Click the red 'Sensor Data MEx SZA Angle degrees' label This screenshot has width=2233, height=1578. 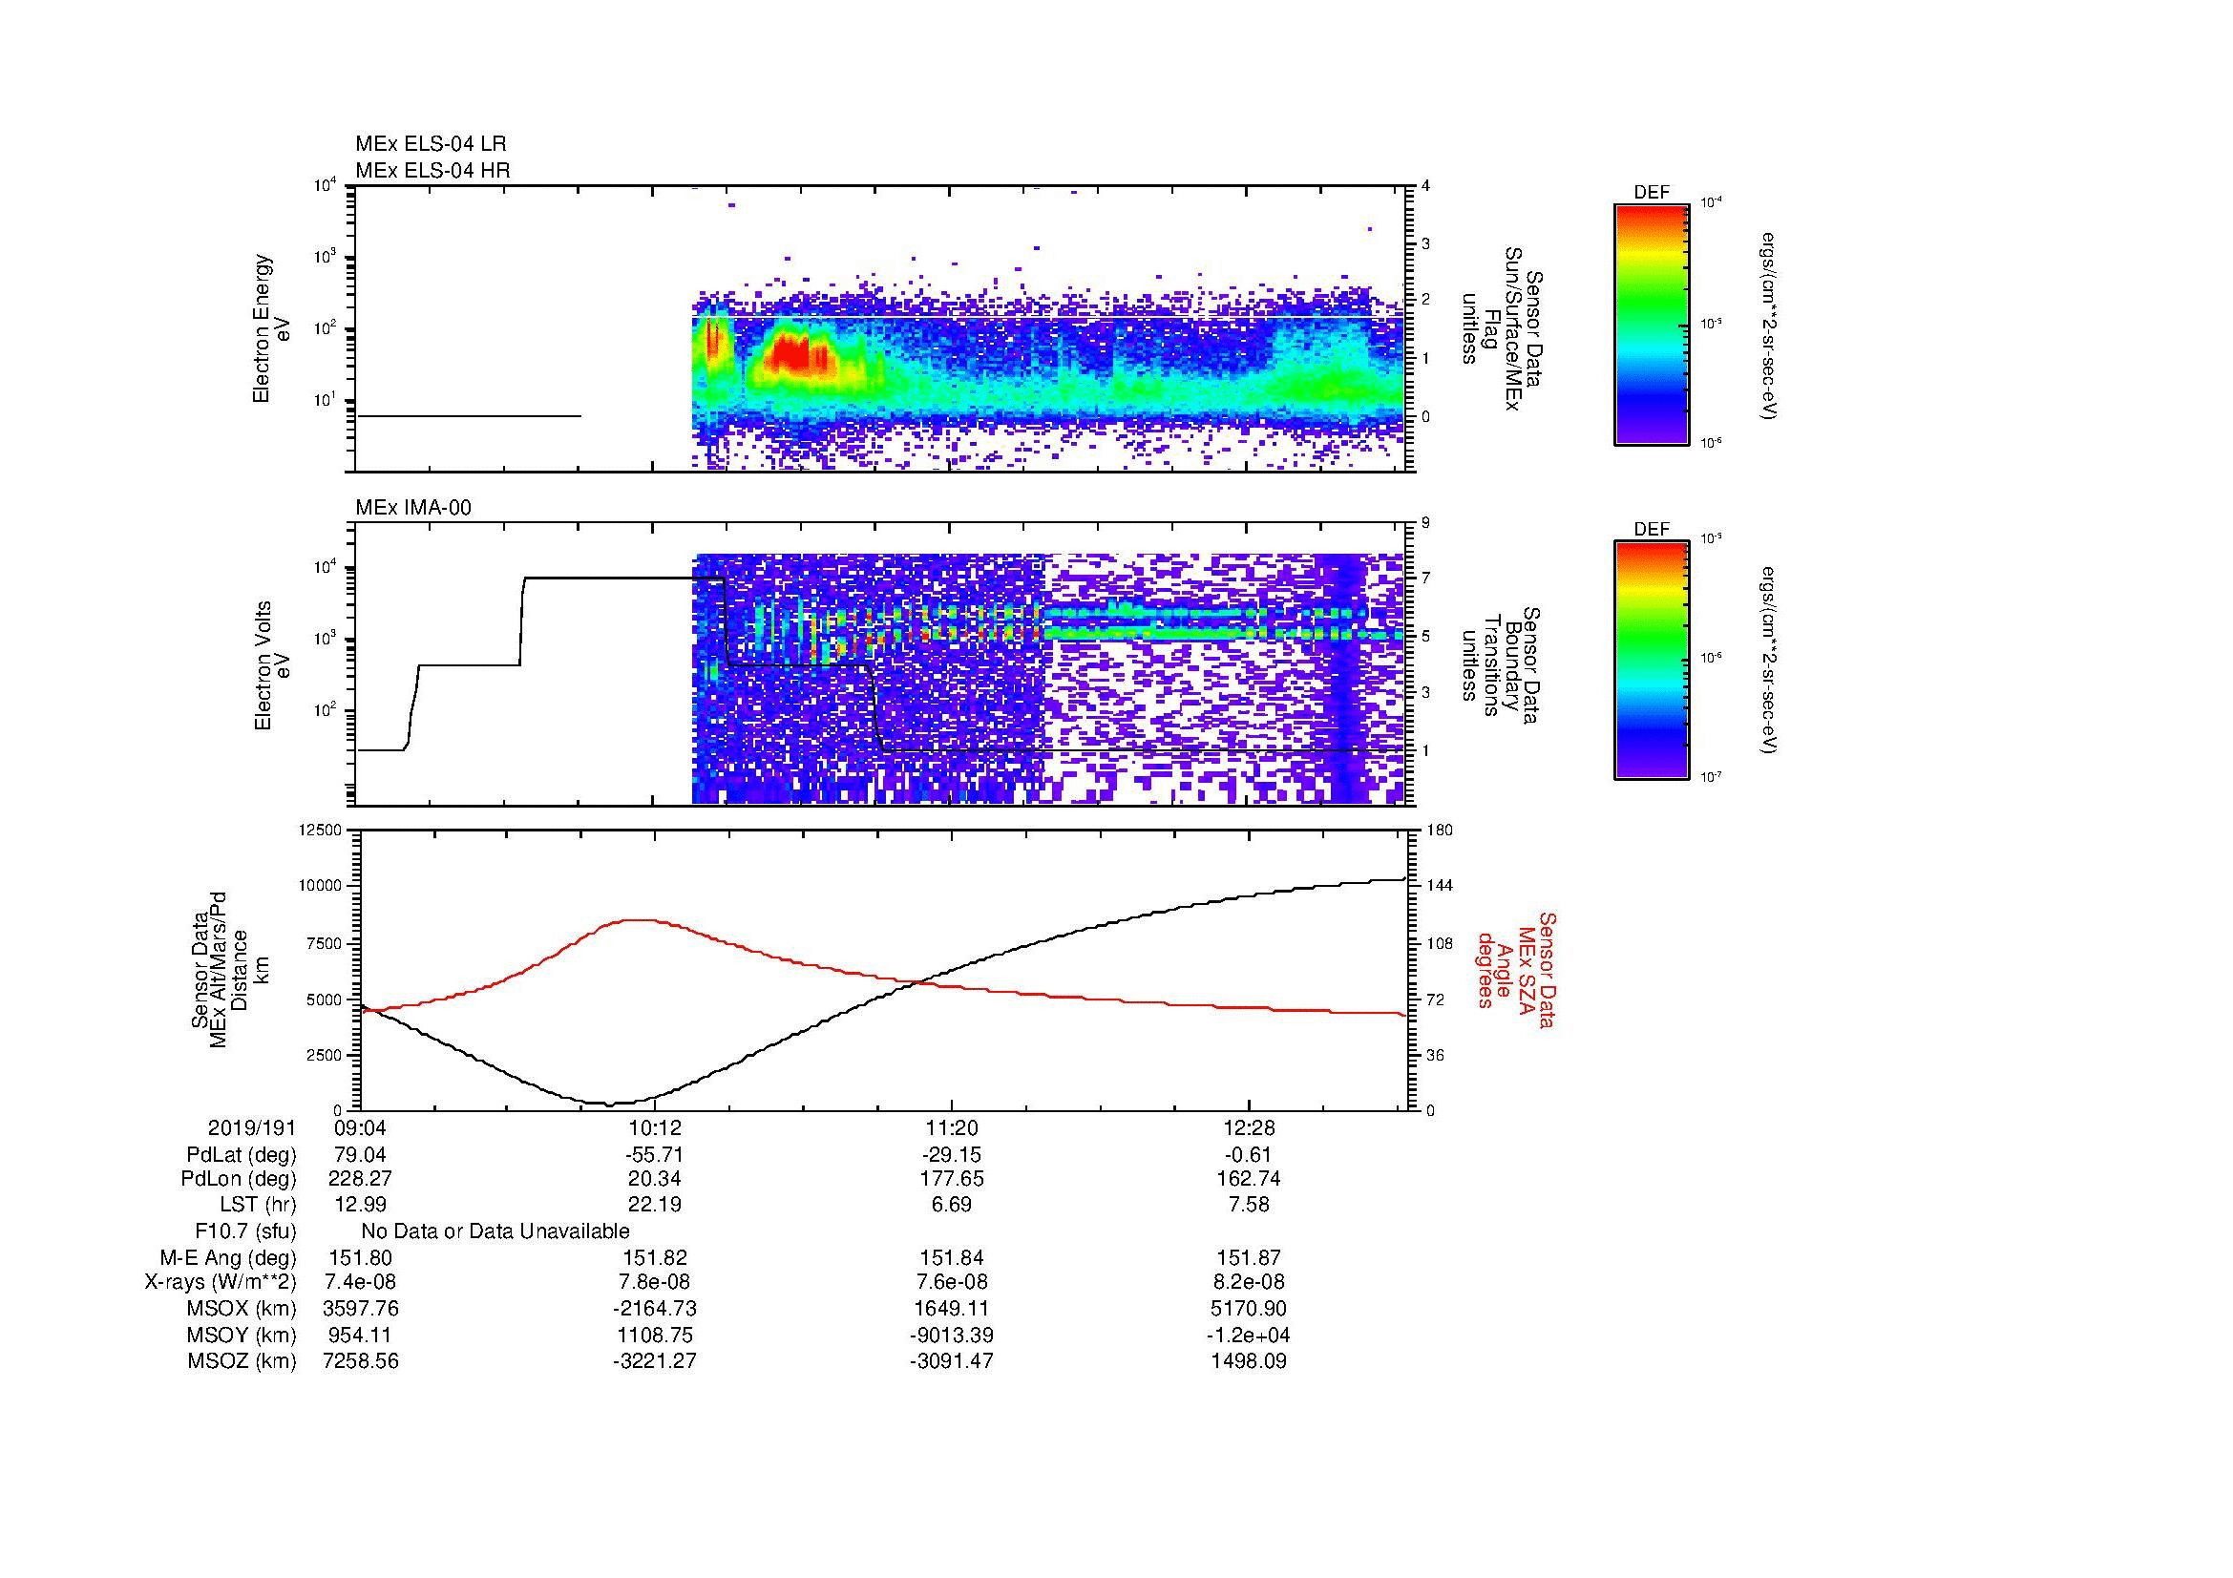1515,969
